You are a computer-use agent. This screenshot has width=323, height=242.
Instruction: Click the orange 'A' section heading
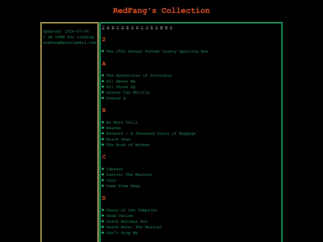coord(104,63)
